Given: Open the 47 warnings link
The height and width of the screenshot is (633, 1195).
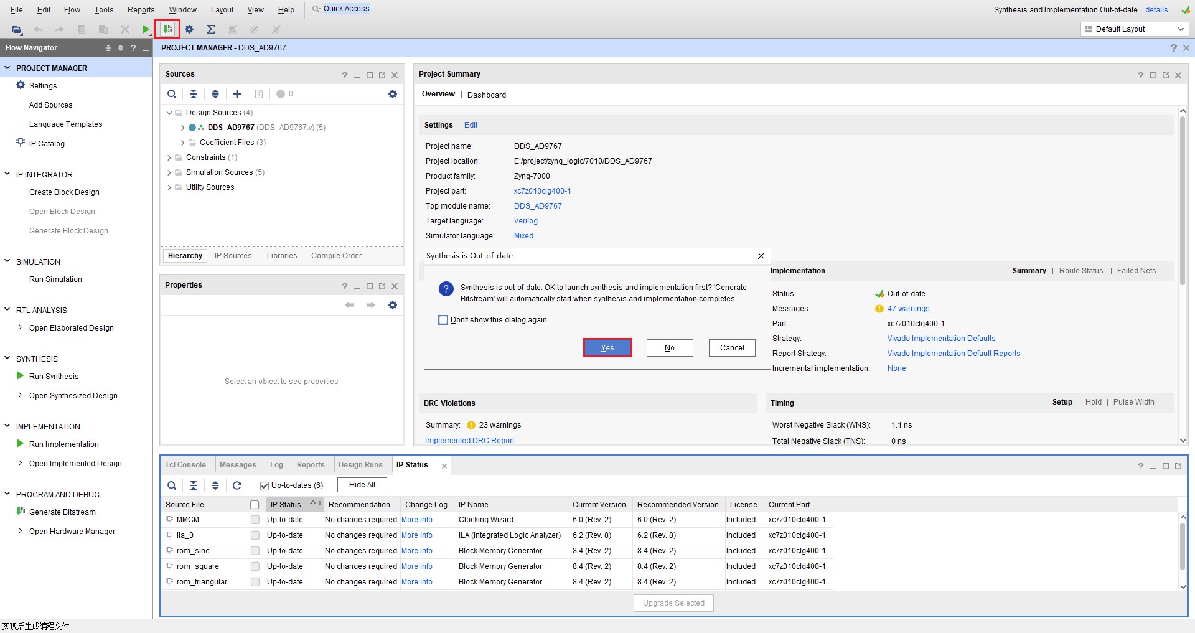Looking at the screenshot, I should coord(908,309).
